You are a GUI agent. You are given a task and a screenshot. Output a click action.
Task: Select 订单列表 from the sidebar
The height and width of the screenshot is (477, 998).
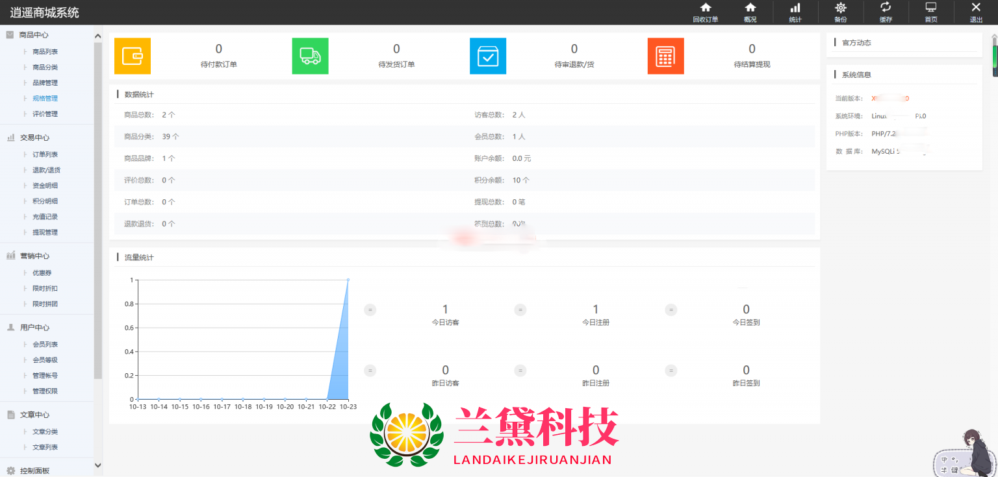pos(45,154)
